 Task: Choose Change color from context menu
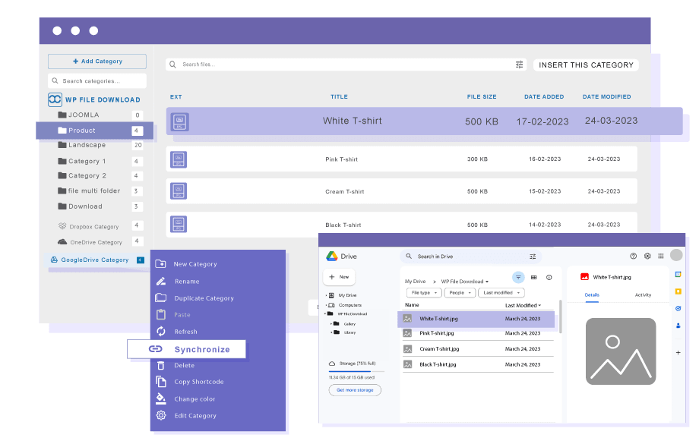(x=195, y=399)
